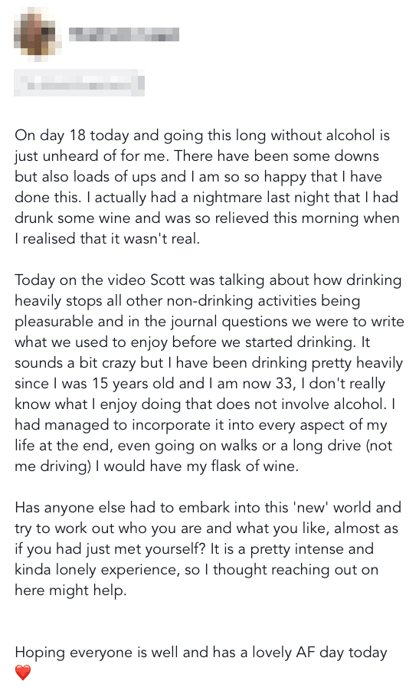Screen dimensions: 419x697
Task: Click the phrase "(not me driving)"
Action: (204, 456)
